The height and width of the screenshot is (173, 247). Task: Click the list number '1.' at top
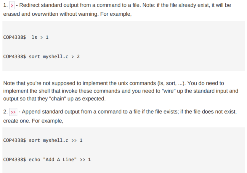(6, 5)
